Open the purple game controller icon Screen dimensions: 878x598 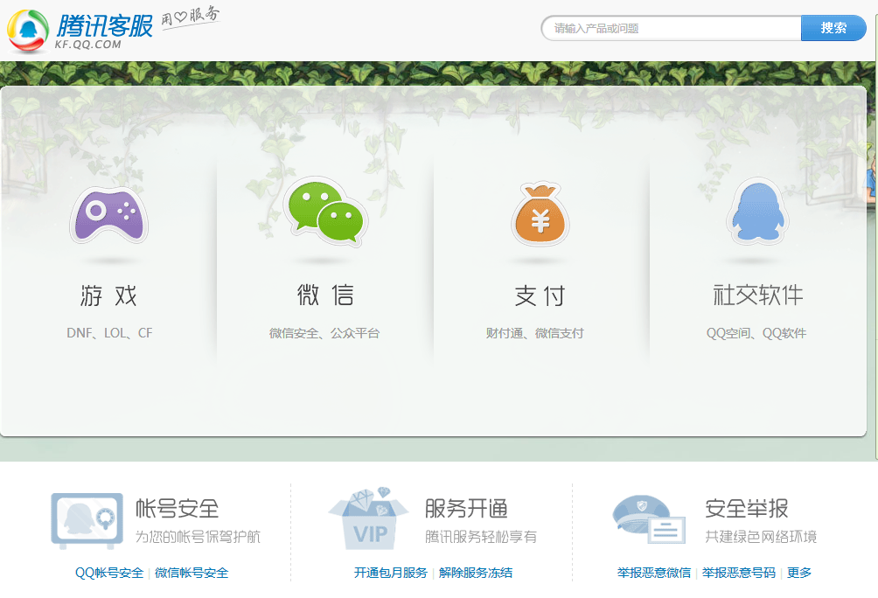pyautogui.click(x=108, y=214)
